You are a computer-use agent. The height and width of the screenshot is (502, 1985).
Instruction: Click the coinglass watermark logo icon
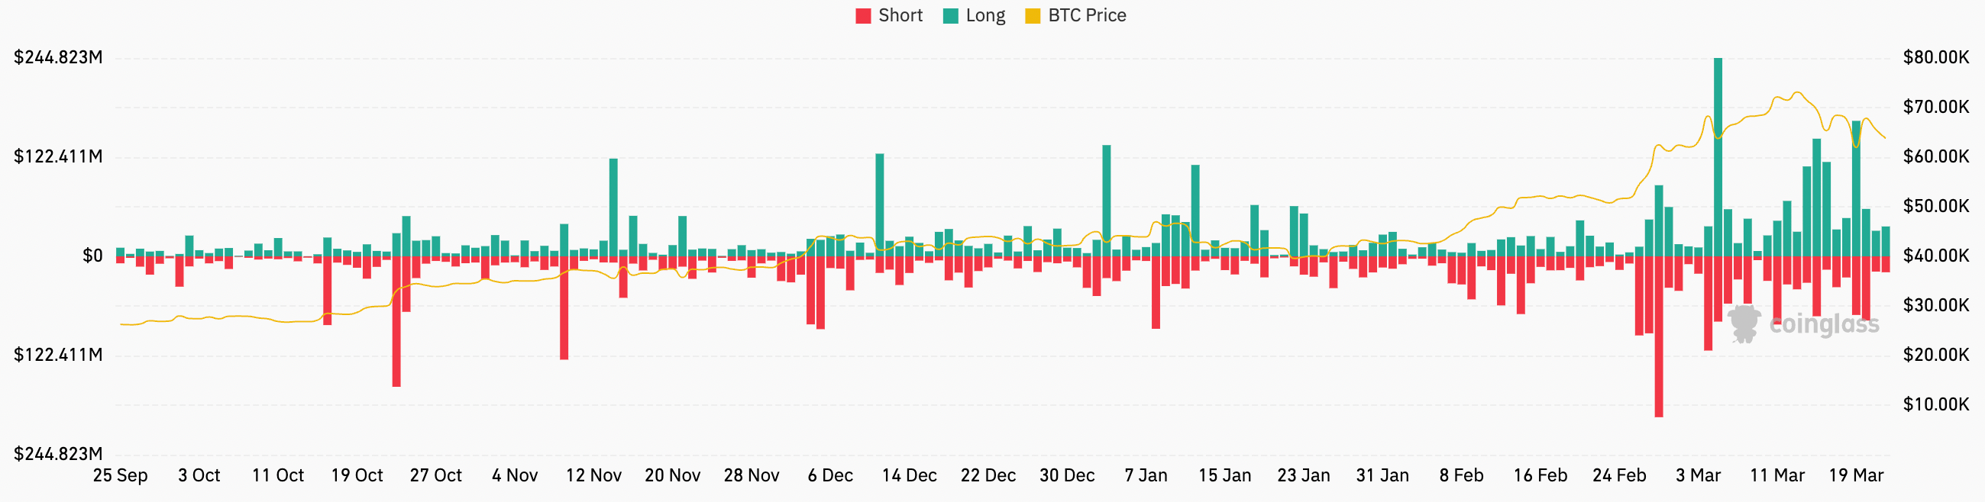pos(1744,323)
